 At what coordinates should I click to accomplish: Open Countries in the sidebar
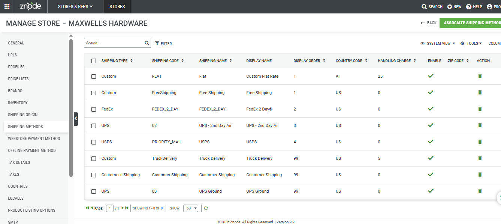point(18,186)
